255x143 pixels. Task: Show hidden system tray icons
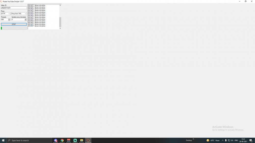223,140
